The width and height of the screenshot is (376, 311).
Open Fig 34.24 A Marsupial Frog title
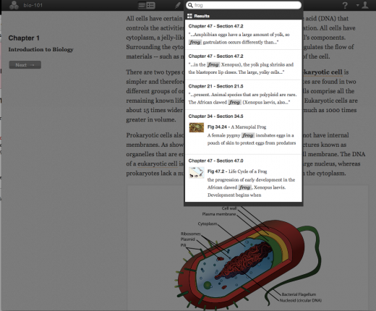pos(236,127)
